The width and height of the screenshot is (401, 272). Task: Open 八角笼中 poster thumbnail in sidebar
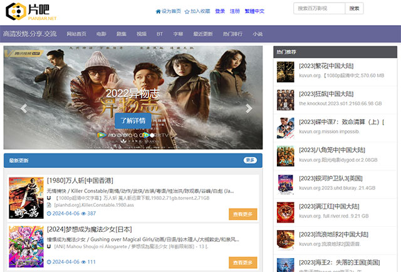286,156
